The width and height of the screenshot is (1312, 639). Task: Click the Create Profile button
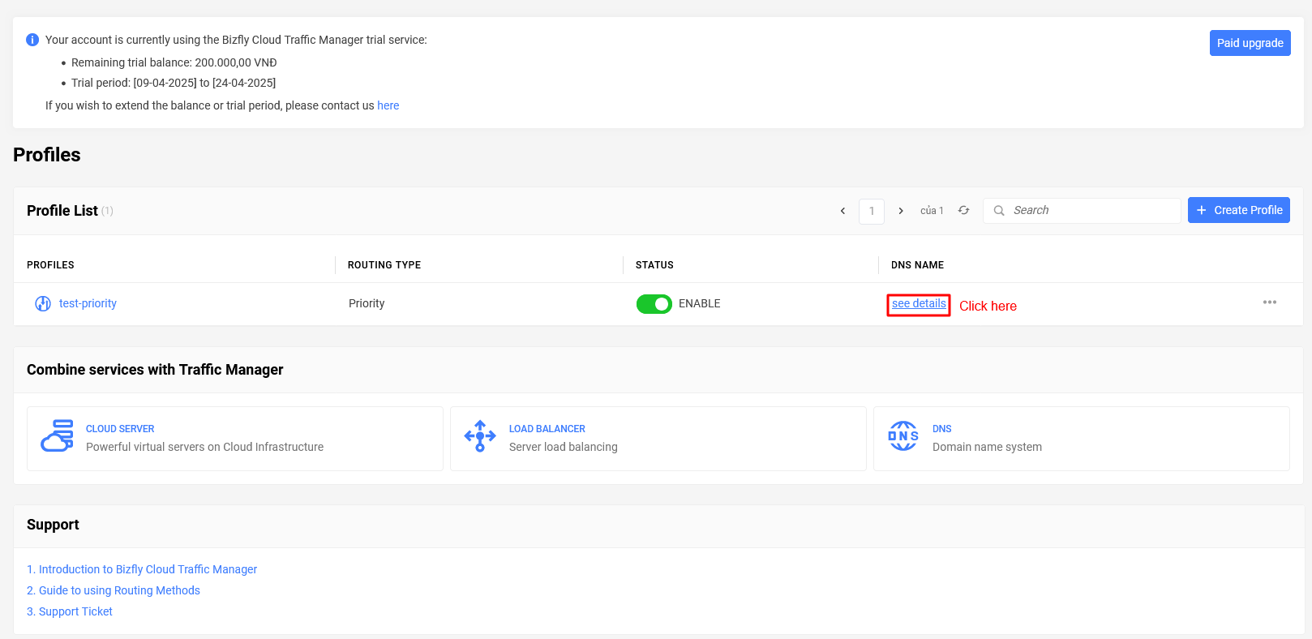pos(1239,210)
